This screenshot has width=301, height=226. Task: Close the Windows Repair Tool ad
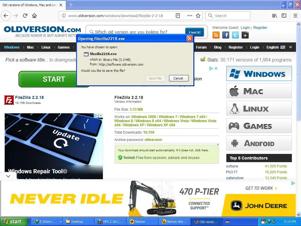pyautogui.click(x=101, y=115)
